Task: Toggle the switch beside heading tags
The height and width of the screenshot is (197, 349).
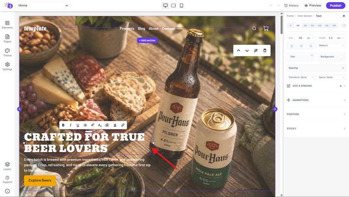Action: tap(343, 26)
